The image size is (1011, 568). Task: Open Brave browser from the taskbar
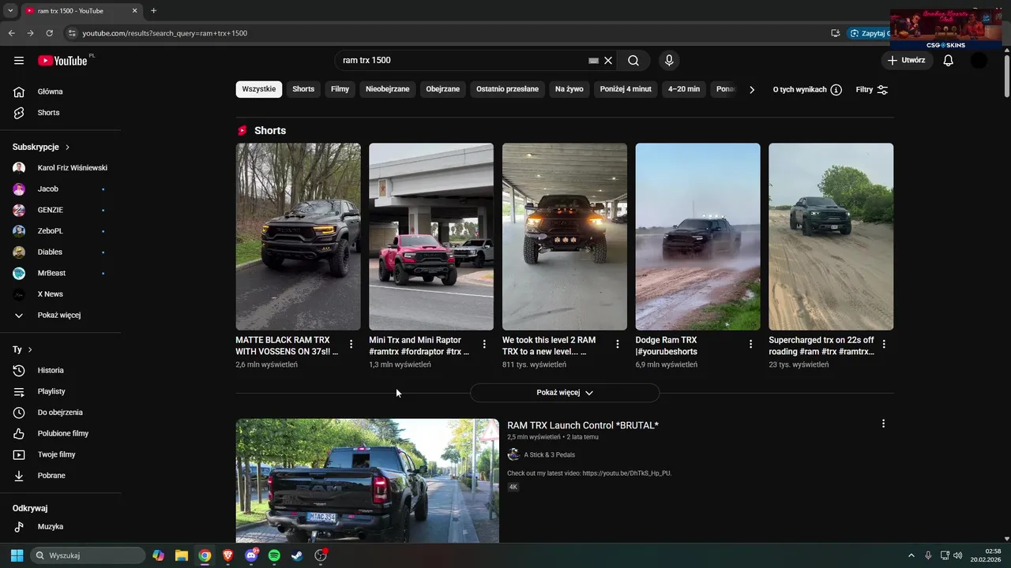[227, 555]
